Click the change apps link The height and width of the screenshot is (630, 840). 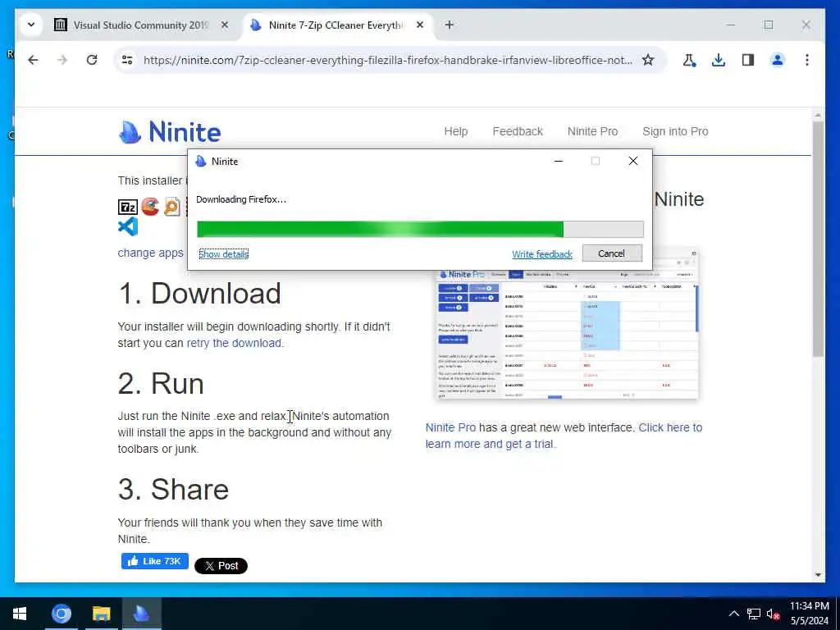pos(151,253)
